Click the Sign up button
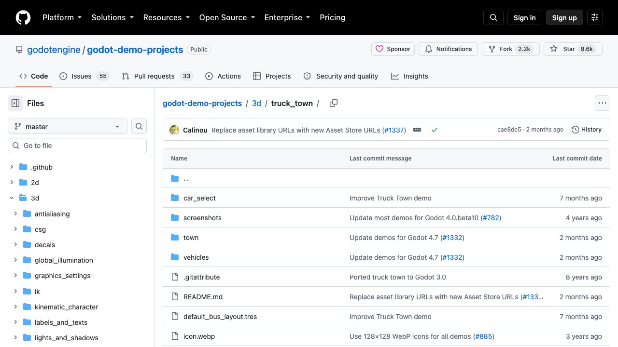This screenshot has height=347, width=618. (564, 17)
